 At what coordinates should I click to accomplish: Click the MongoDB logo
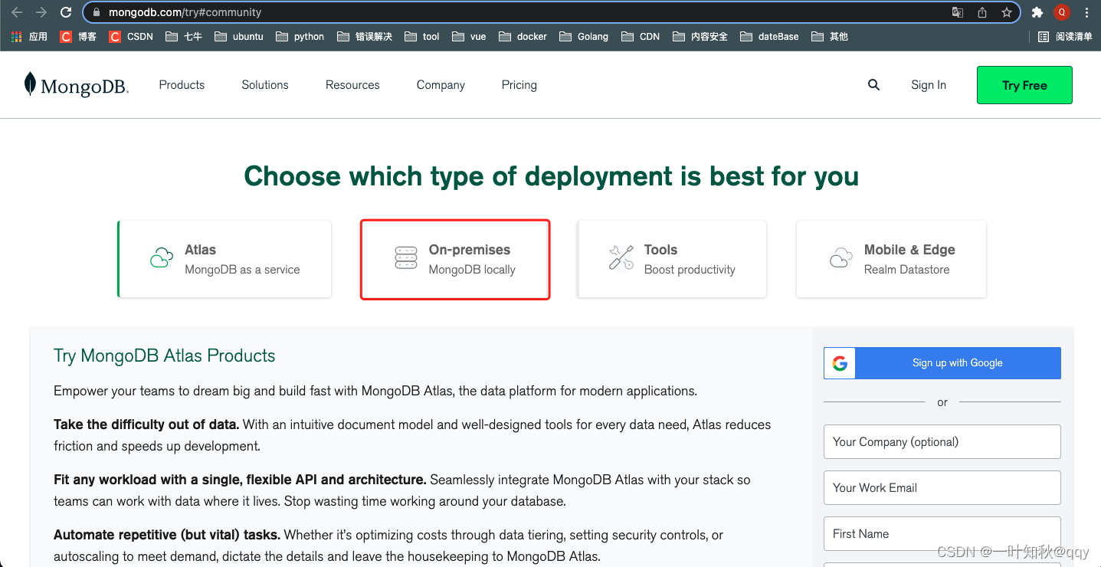(76, 85)
